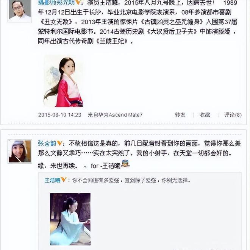Save first post with 收藏
The image size is (250, 250).
click(x=205, y=115)
